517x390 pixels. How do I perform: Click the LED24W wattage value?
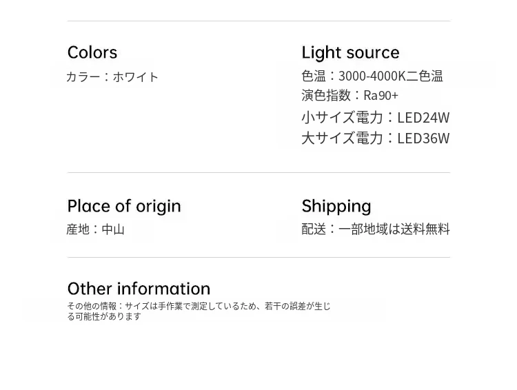423,117
